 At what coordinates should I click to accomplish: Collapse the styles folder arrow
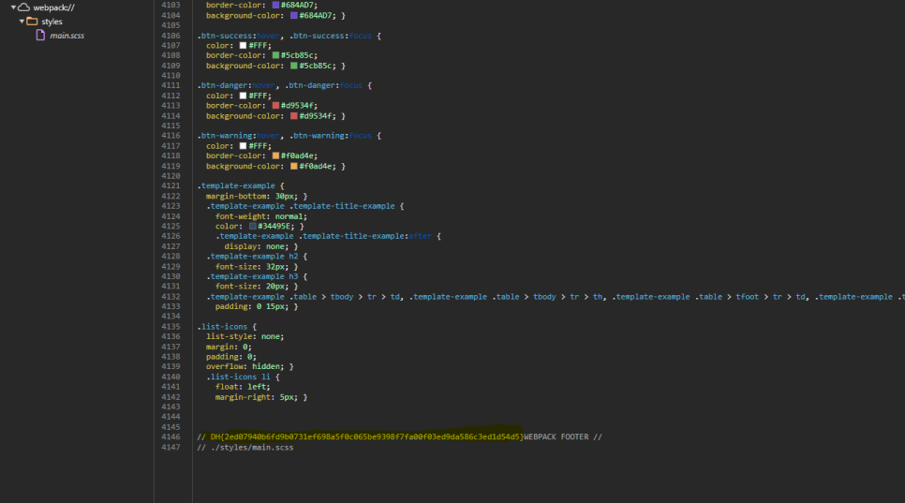pos(22,22)
